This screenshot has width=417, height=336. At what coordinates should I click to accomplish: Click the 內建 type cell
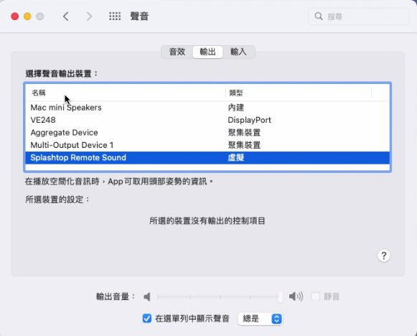[236, 108]
